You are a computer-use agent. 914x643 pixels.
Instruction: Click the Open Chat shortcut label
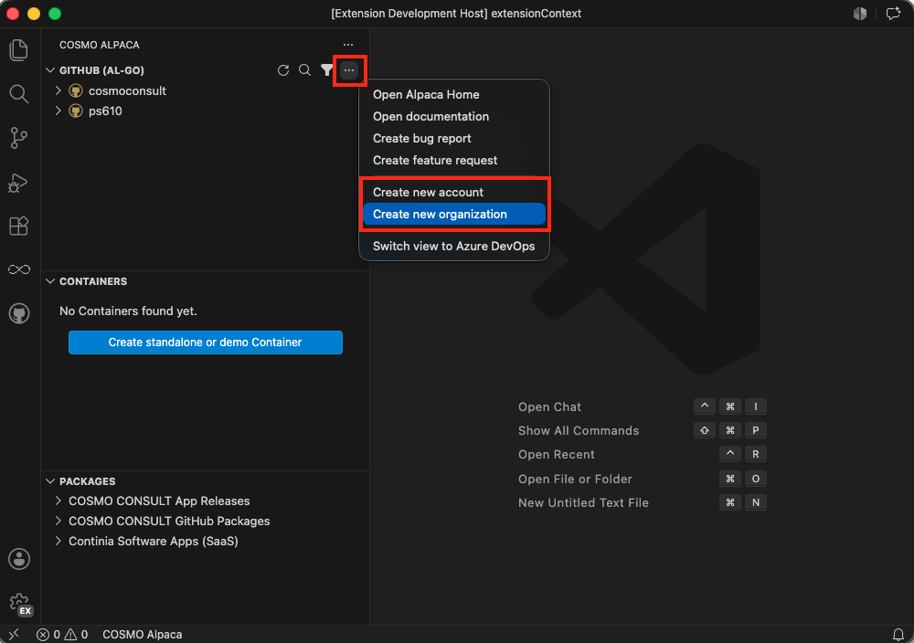tap(549, 407)
